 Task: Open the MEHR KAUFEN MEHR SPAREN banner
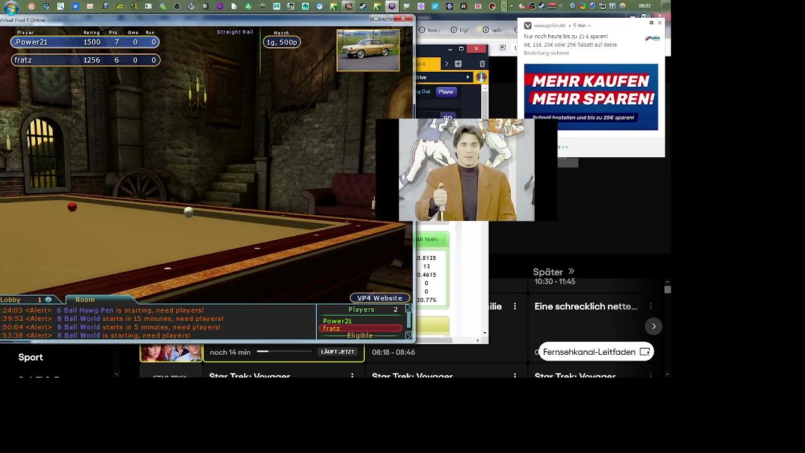pos(591,96)
